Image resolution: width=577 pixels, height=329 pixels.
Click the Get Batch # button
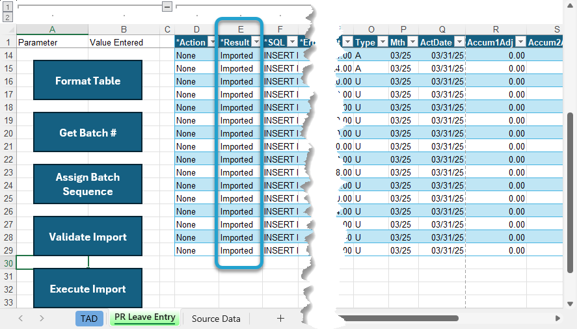click(88, 132)
